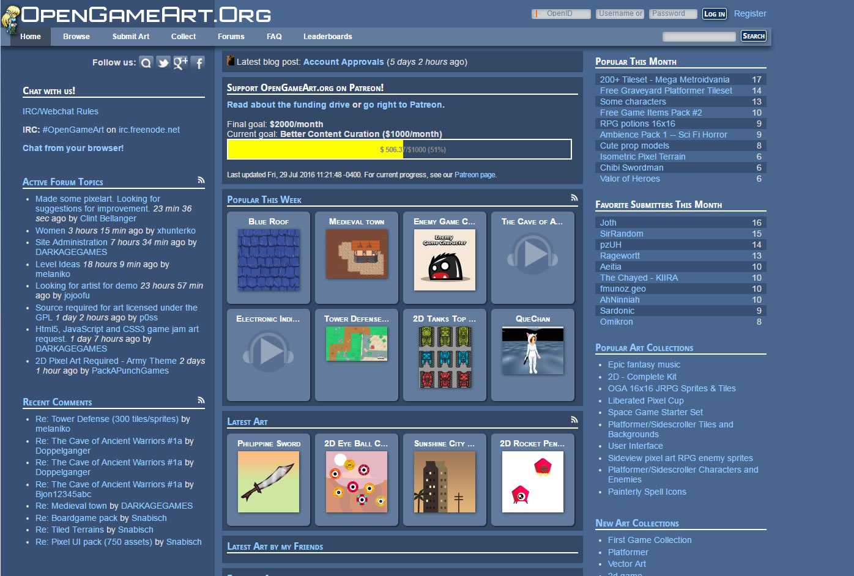Open 2D Tanks Top thumbnail
The image size is (854, 576).
coord(445,357)
